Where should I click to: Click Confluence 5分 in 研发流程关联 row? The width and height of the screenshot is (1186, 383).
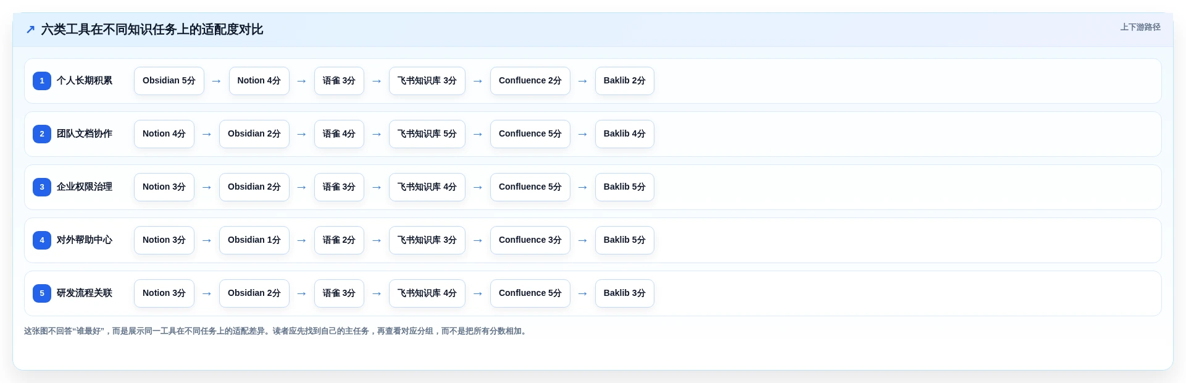click(x=530, y=293)
